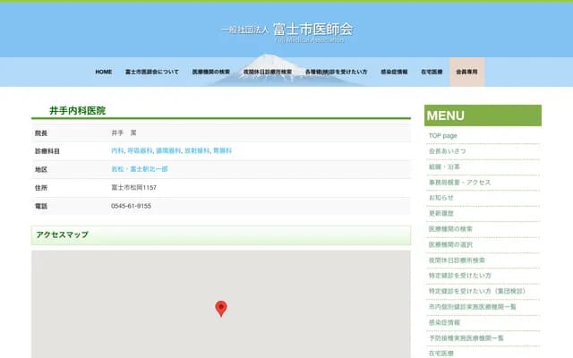Open 更新履歴 in the sidebar menu

[441, 214]
